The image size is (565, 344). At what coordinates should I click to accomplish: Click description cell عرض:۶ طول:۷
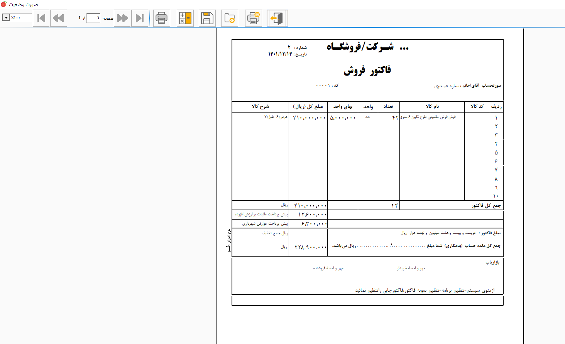click(276, 117)
